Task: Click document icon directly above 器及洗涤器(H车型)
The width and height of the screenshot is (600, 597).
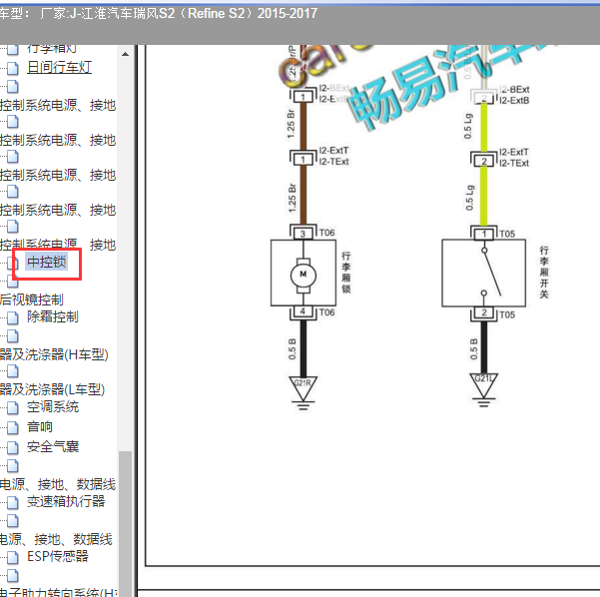Action: click(13, 335)
